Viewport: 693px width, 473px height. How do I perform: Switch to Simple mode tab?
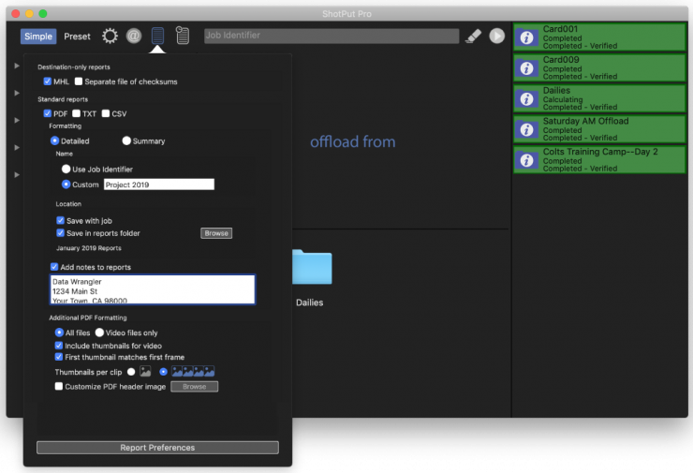click(x=38, y=37)
